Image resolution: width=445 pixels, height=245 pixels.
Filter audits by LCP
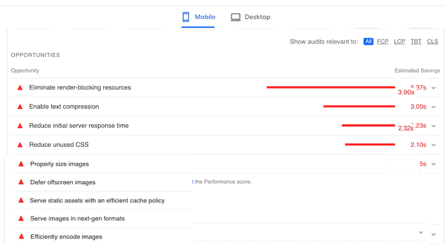399,42
